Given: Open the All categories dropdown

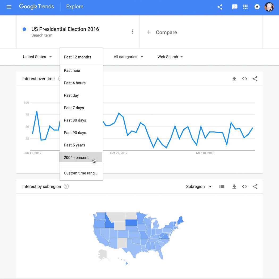Looking at the screenshot, I should [x=128, y=57].
